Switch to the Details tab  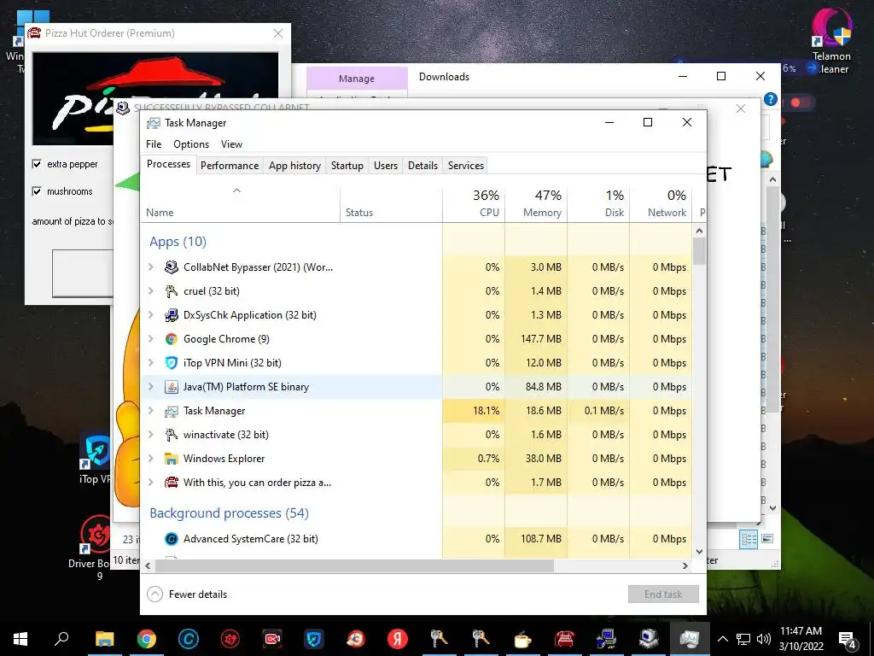click(x=423, y=166)
